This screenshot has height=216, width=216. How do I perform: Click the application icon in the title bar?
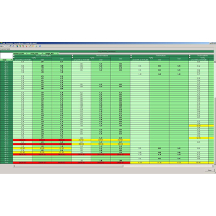click(x=1, y=43)
